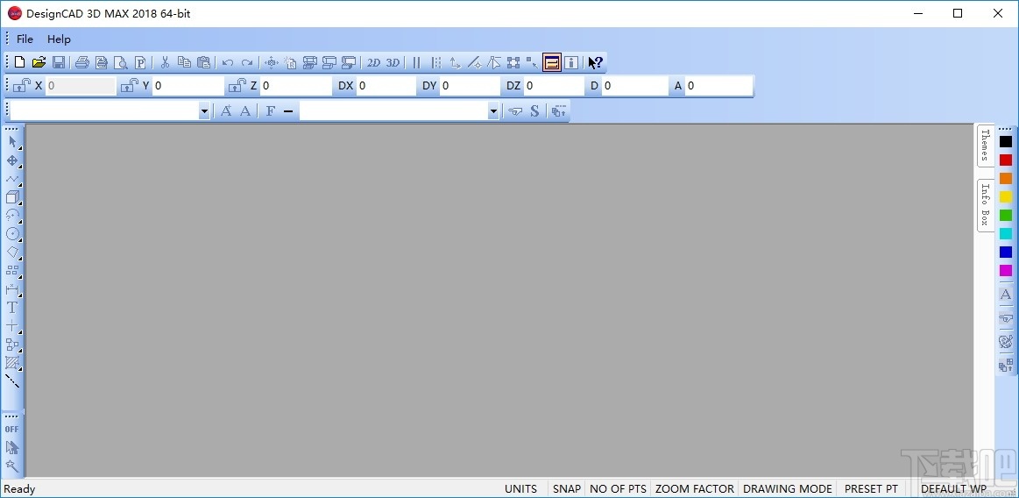Click the Info 'i' toolbar icon

(571, 62)
